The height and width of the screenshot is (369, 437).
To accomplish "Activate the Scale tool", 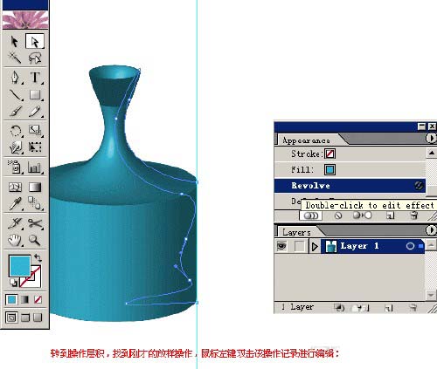I will (x=35, y=130).
